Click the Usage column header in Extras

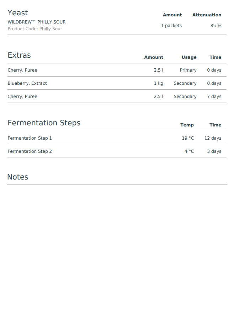click(189, 57)
